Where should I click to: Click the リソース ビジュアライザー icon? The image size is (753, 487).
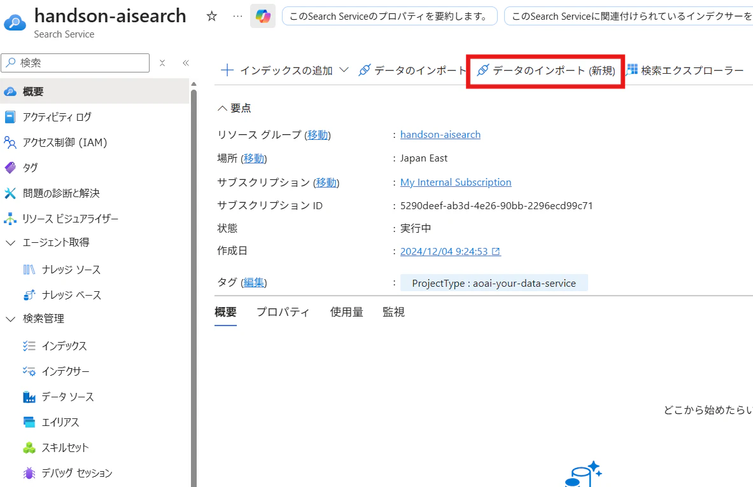tap(10, 218)
